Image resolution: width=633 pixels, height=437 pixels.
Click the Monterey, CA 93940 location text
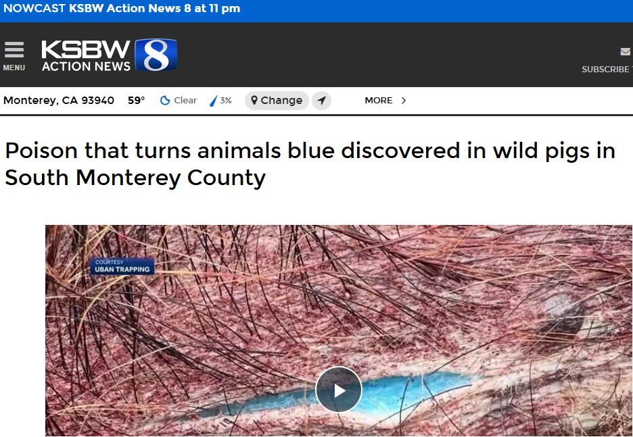click(59, 101)
